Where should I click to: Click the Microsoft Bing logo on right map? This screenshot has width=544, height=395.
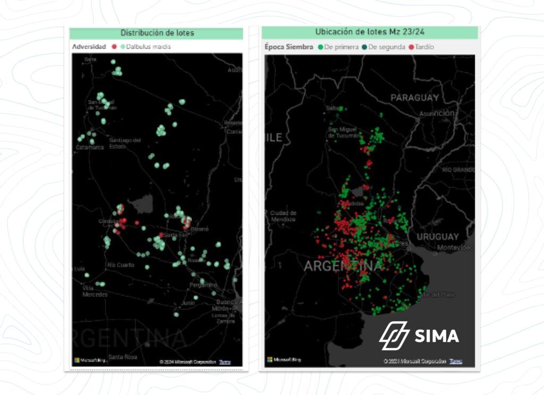click(x=284, y=359)
